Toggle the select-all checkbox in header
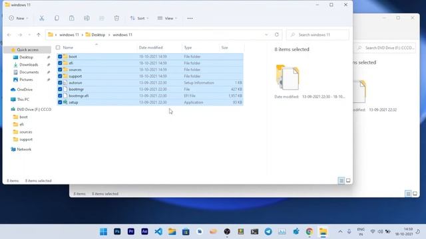This screenshot has width=426, height=239. (x=58, y=47)
